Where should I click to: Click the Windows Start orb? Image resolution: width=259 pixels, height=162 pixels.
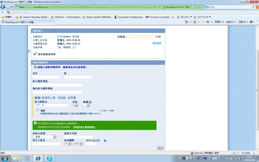pyautogui.click(x=5, y=158)
